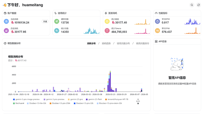
Task: Click the currency icon beside the chart total 30177.40
Action: tap(16, 60)
